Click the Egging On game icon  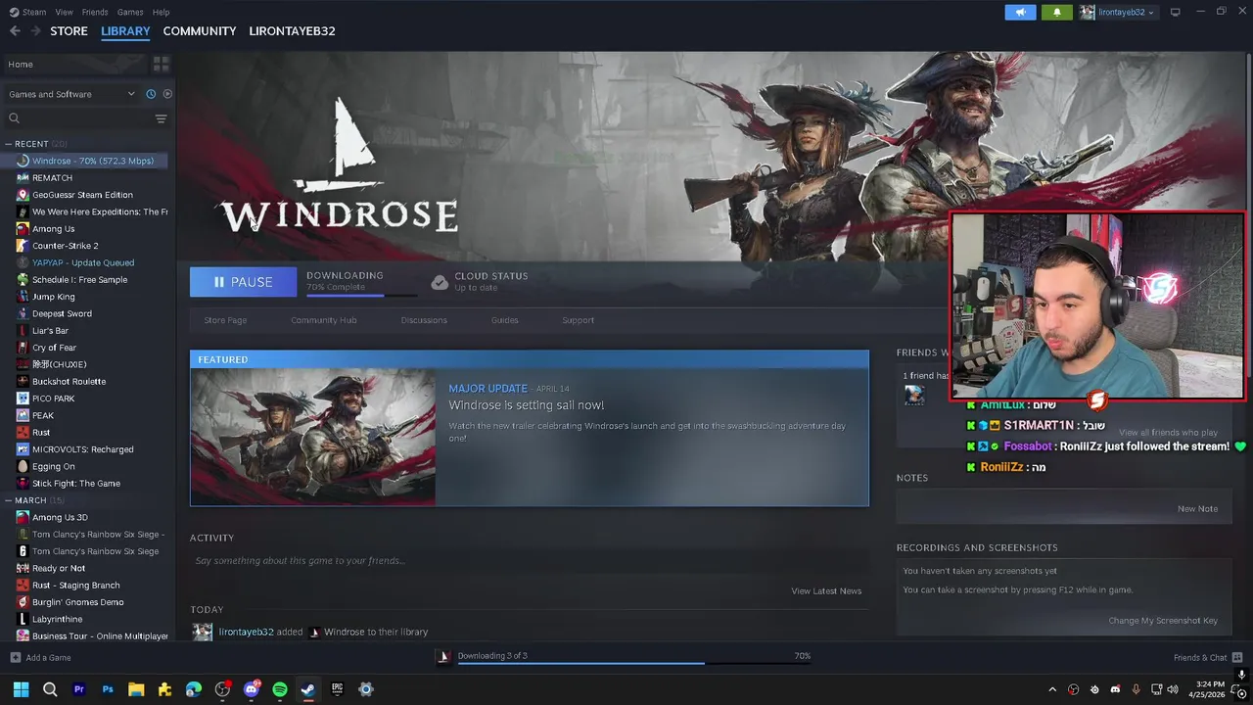[23, 466]
